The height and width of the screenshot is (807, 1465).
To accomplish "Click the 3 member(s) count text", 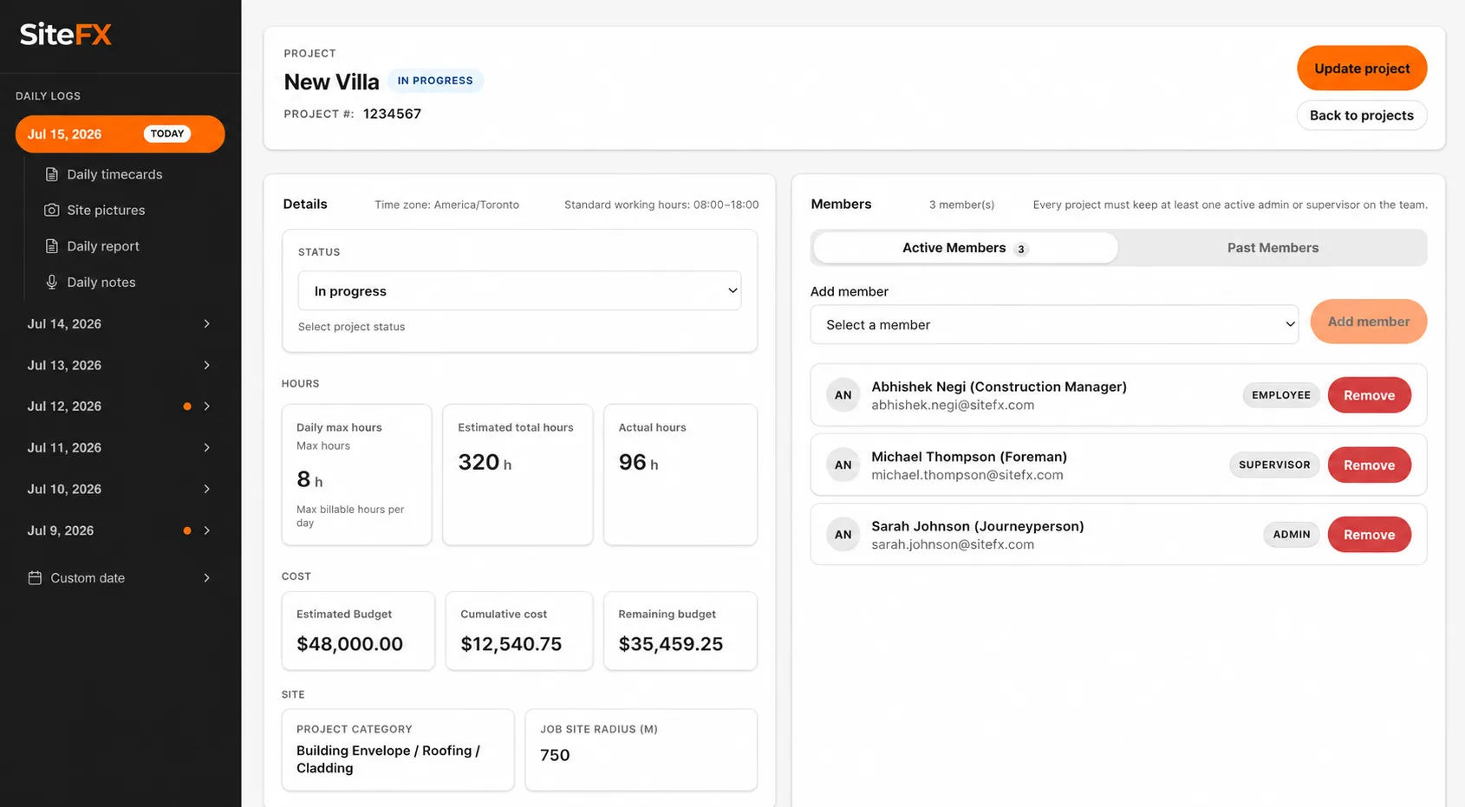I will 961,205.
